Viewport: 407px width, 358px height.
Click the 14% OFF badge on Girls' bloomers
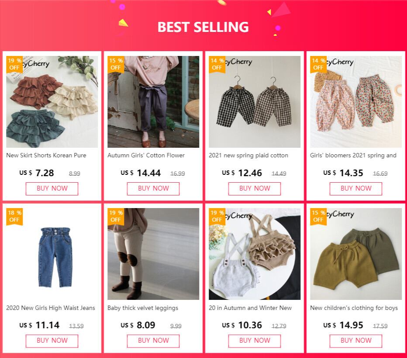tap(318, 64)
